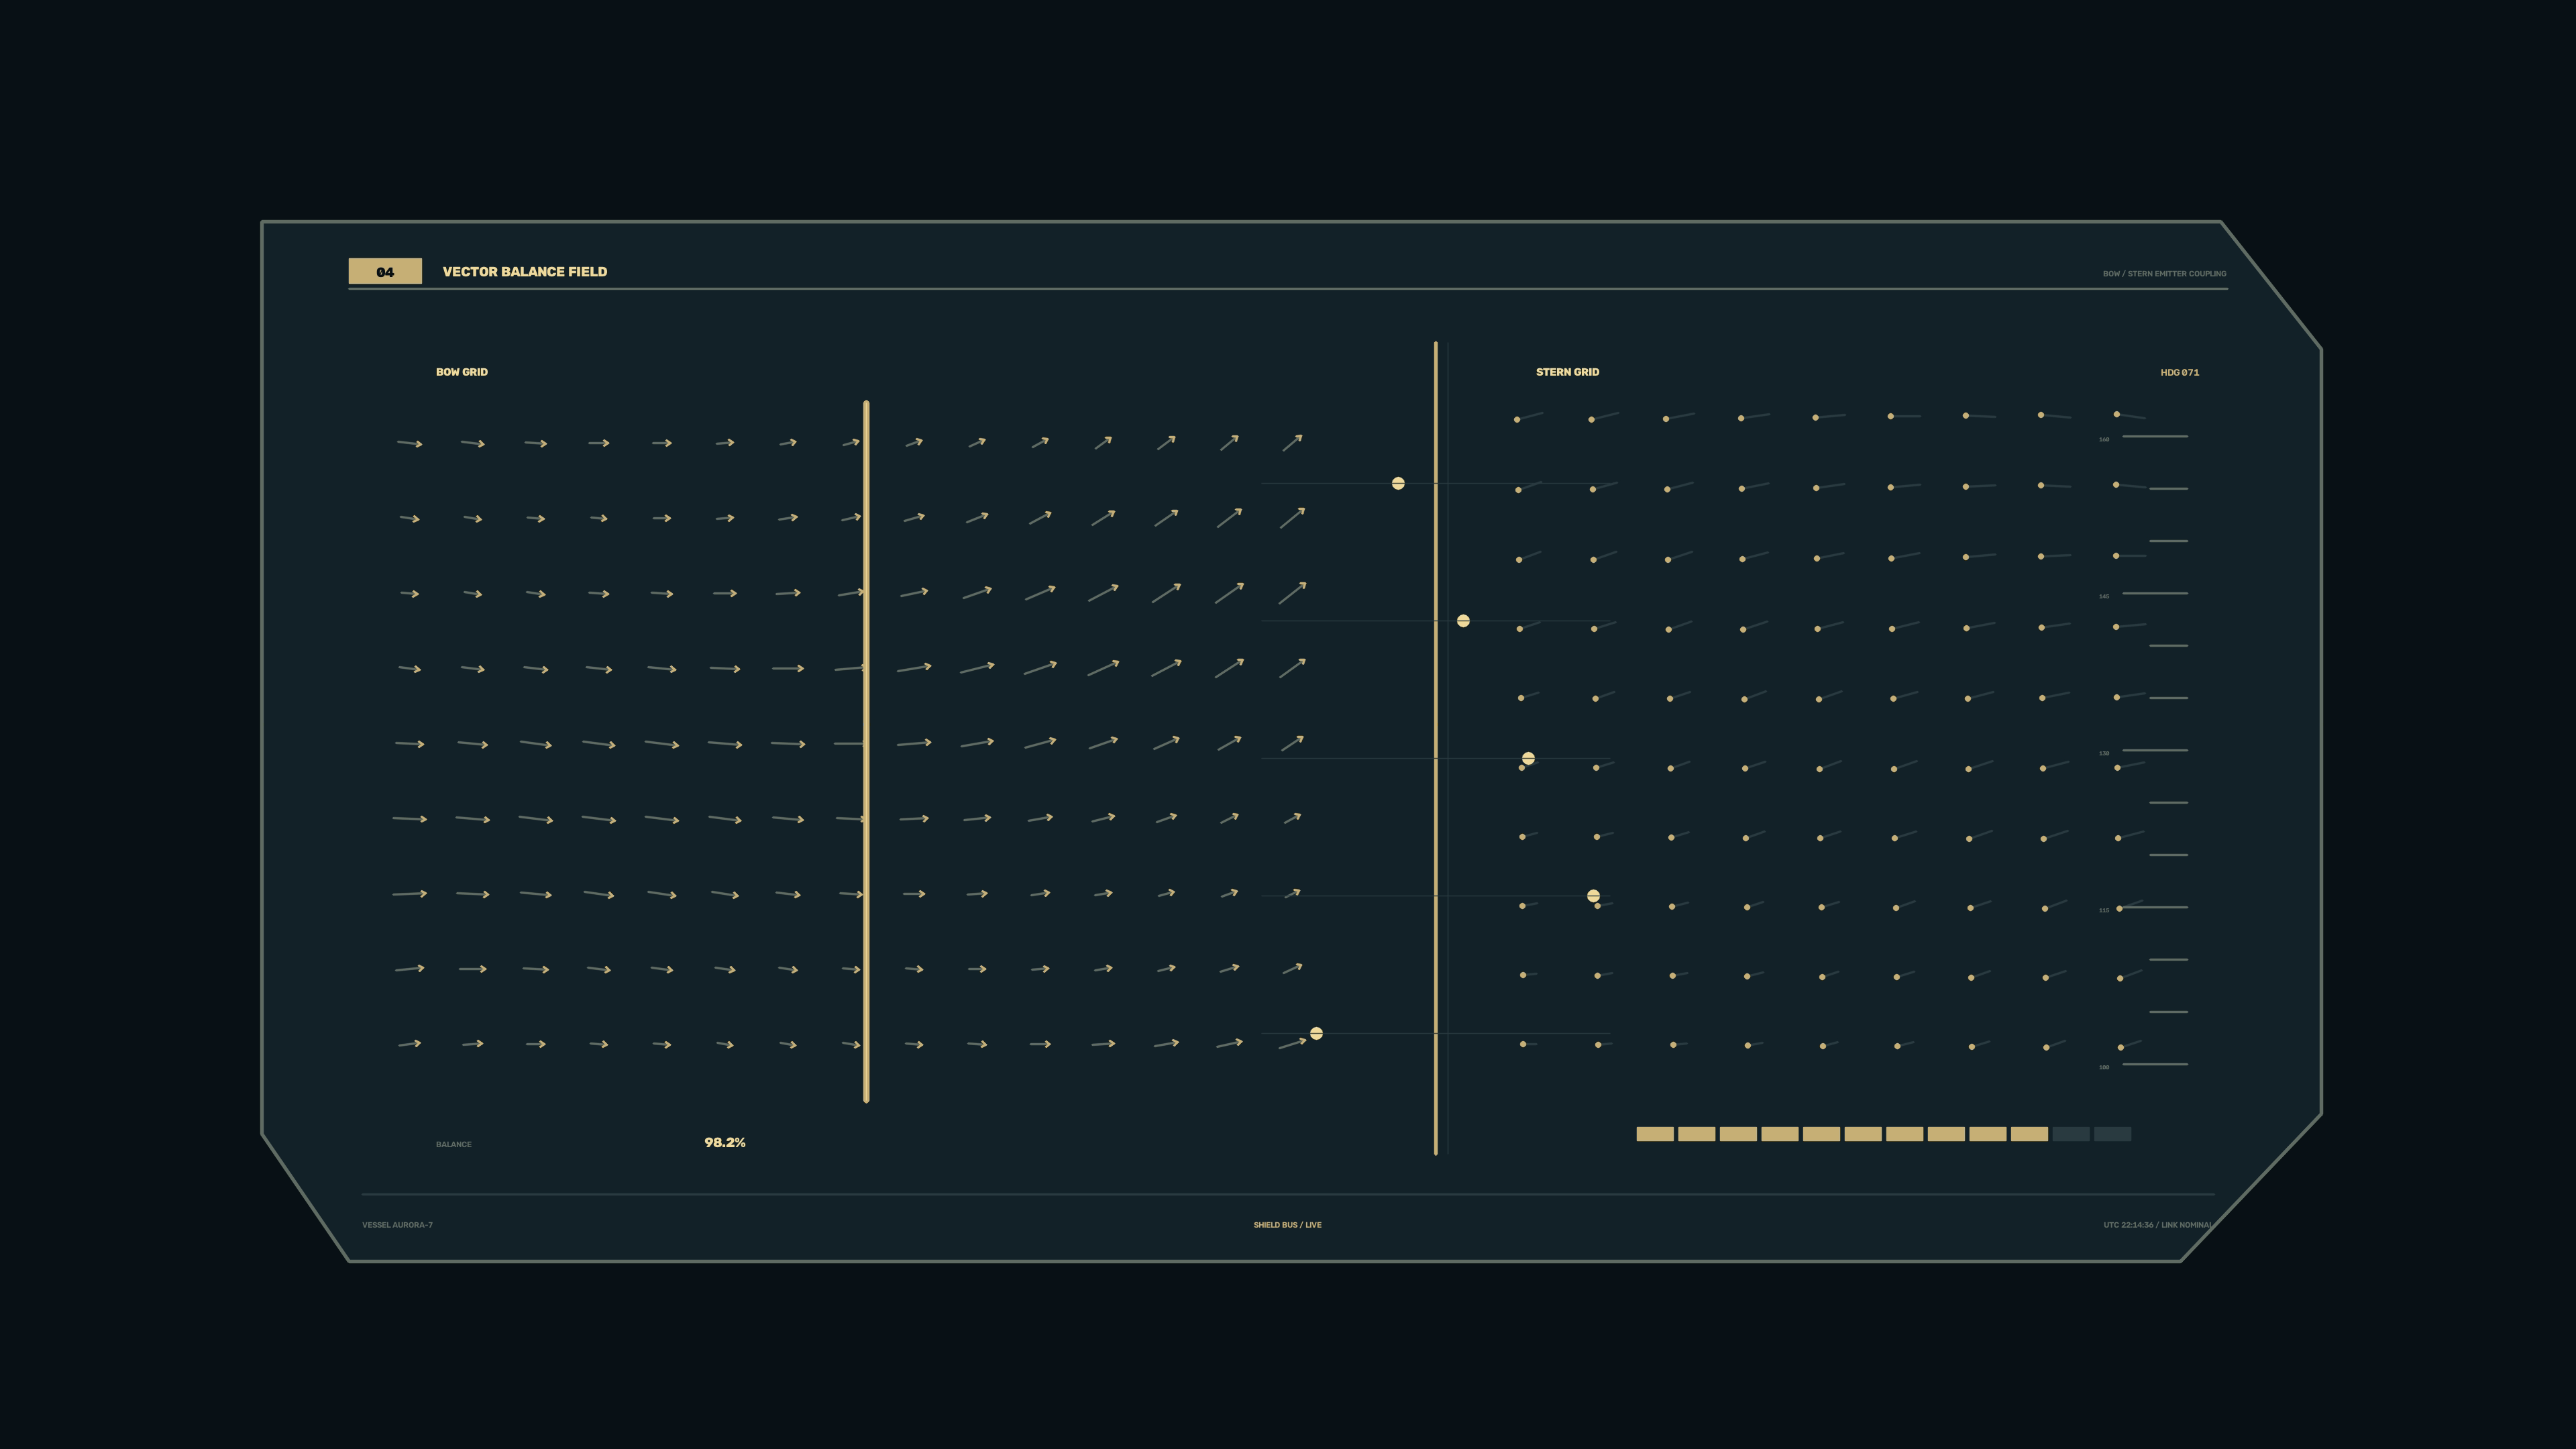Click the last filled gold meter segment
Viewport: 2576px width, 1449px height.
[x=2029, y=1134]
